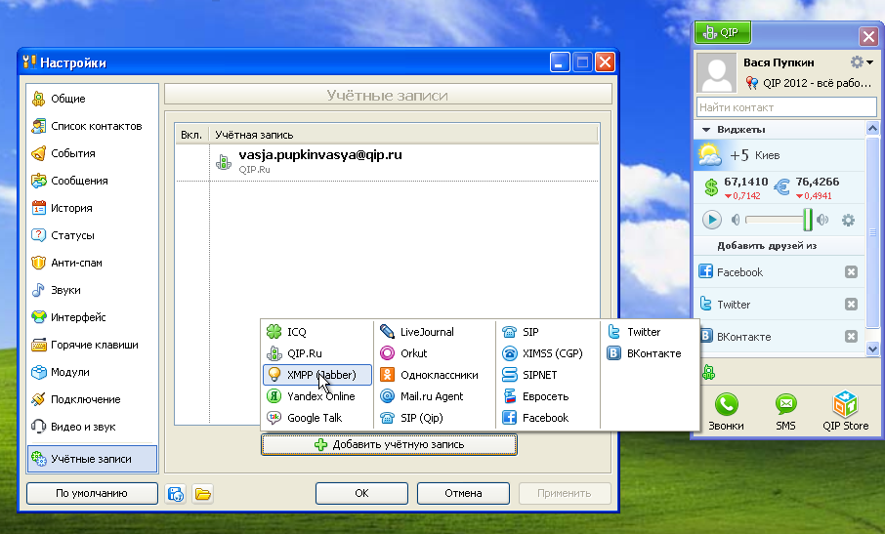Screen dimensions: 885x534
Task: Choose Facebook in account type menu
Action: (x=548, y=418)
